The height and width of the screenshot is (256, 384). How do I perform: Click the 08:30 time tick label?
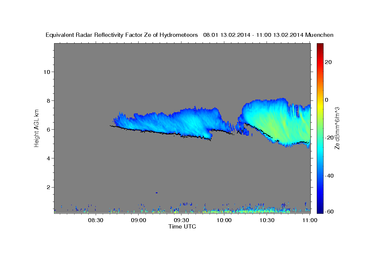96,220
